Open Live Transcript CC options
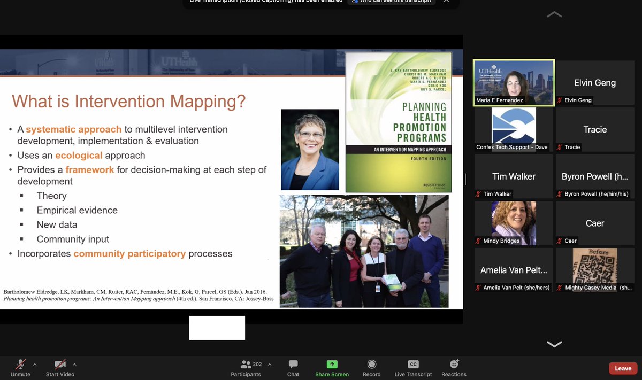This screenshot has width=642, height=380. pos(413,368)
